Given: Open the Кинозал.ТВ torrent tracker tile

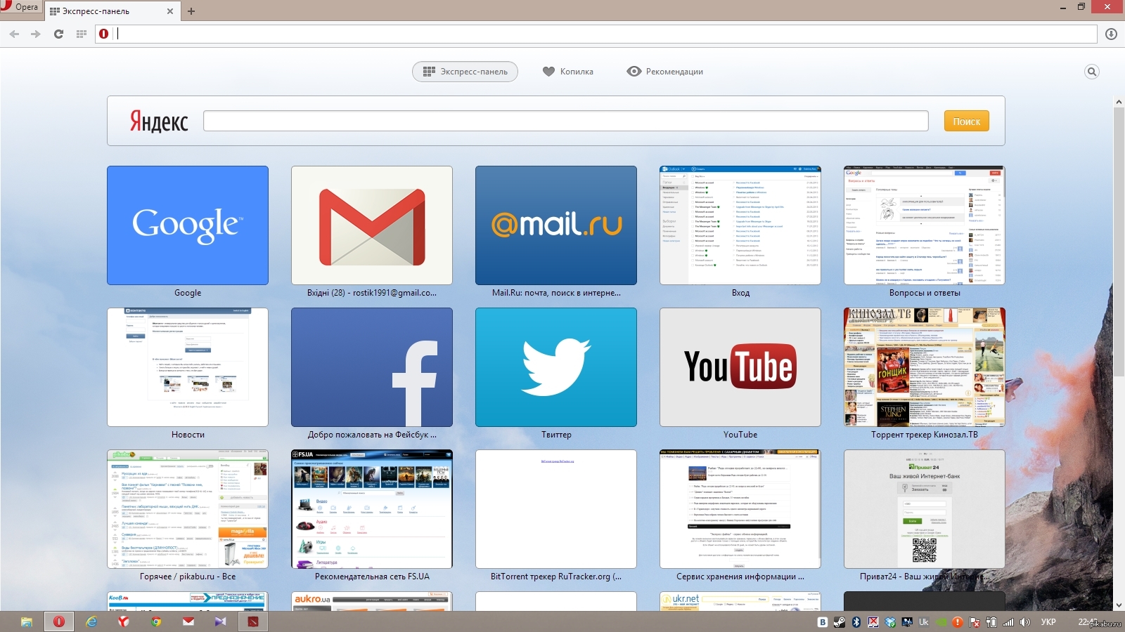Looking at the screenshot, I should coord(925,367).
